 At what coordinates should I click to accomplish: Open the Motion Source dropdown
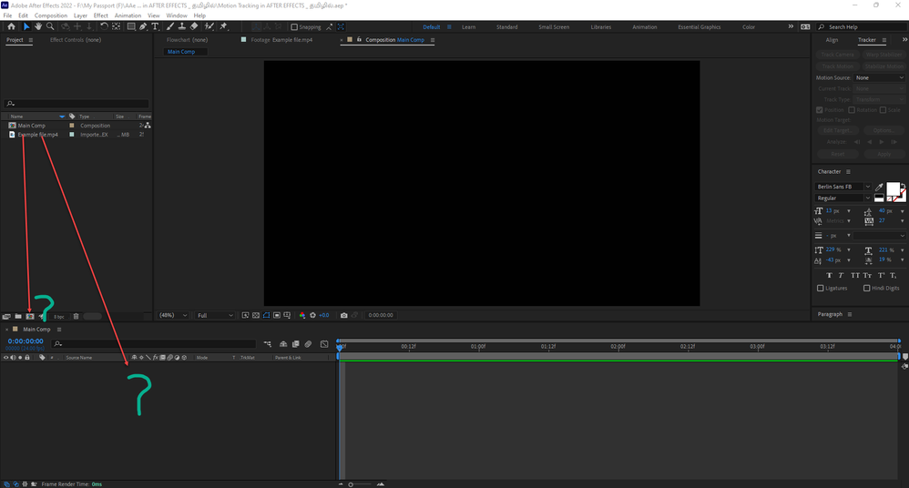(880, 77)
